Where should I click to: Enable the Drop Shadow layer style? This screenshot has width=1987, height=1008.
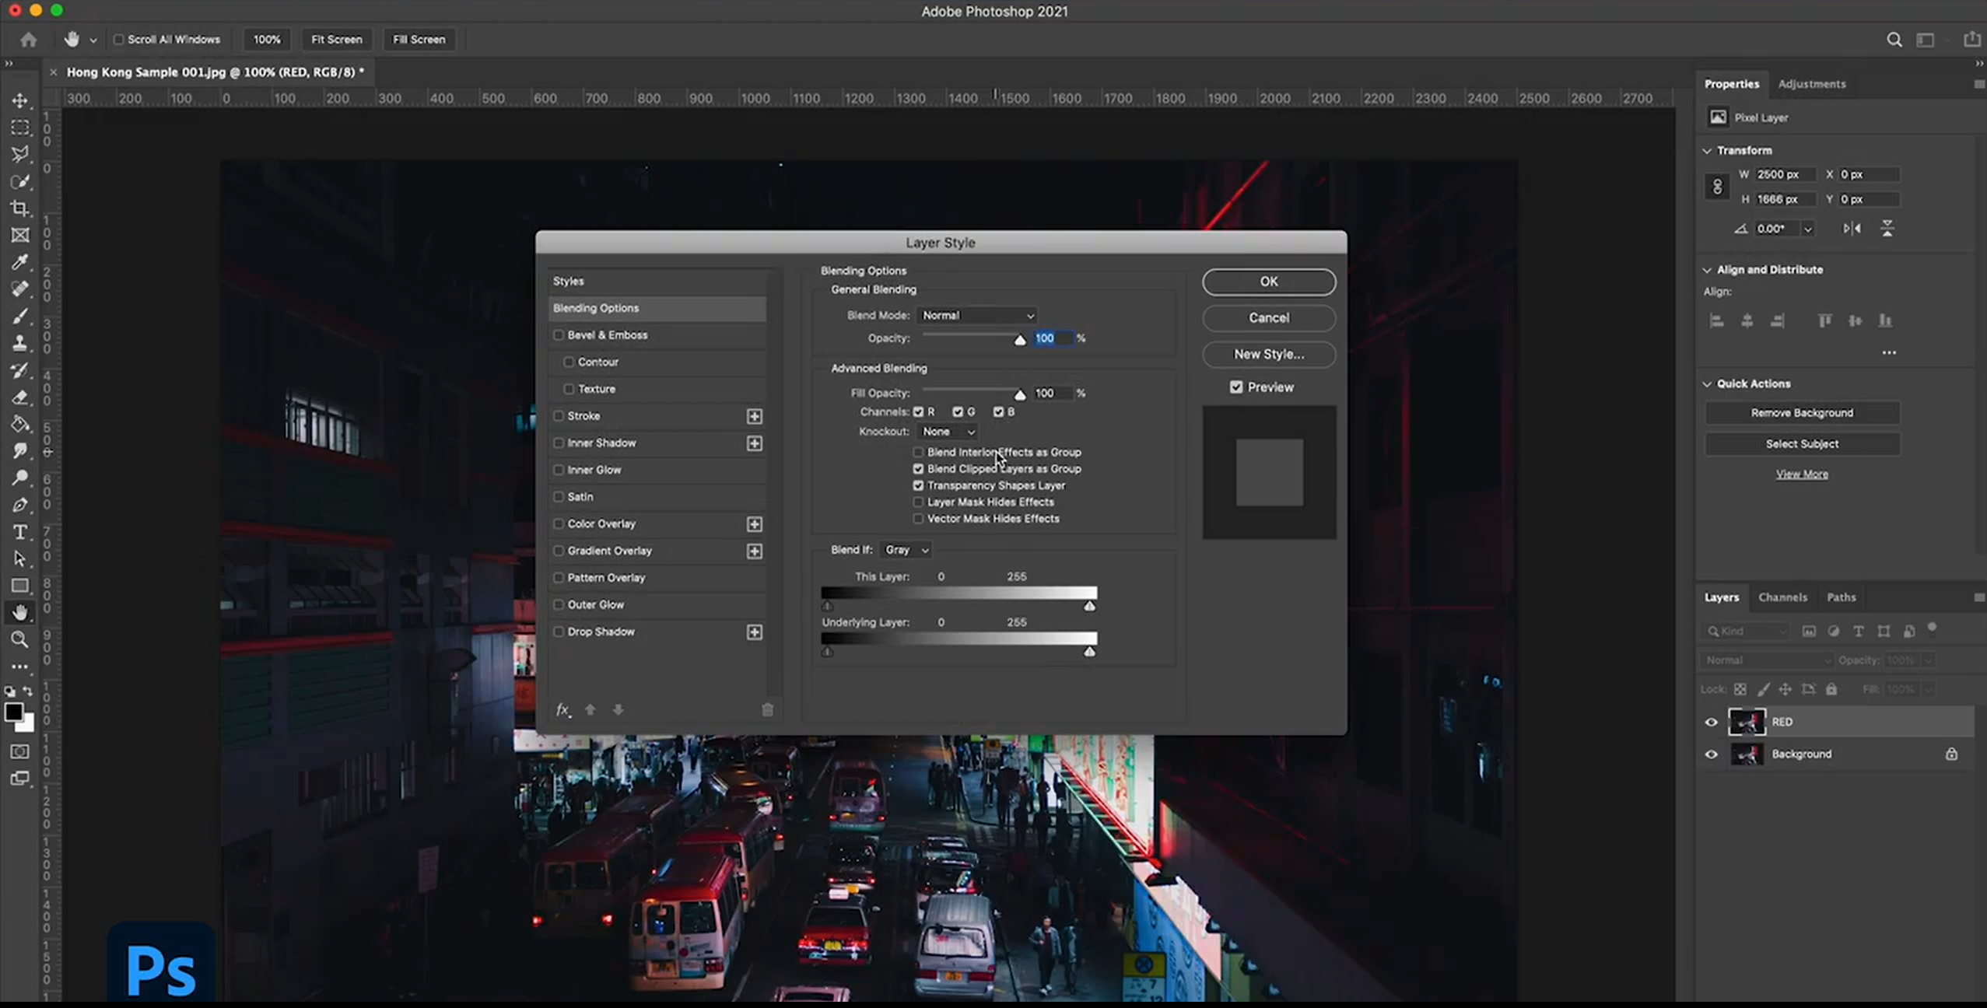tap(559, 632)
